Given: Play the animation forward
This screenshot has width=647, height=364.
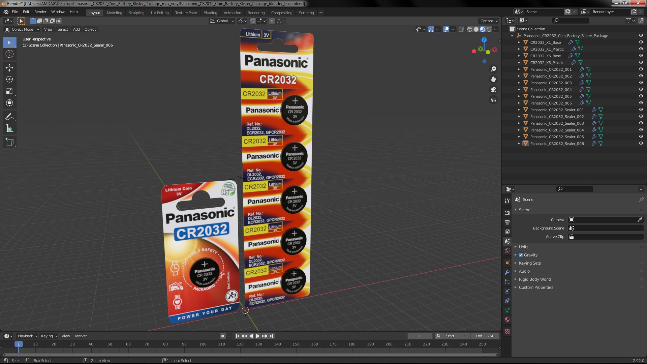Looking at the screenshot, I should coord(258,336).
